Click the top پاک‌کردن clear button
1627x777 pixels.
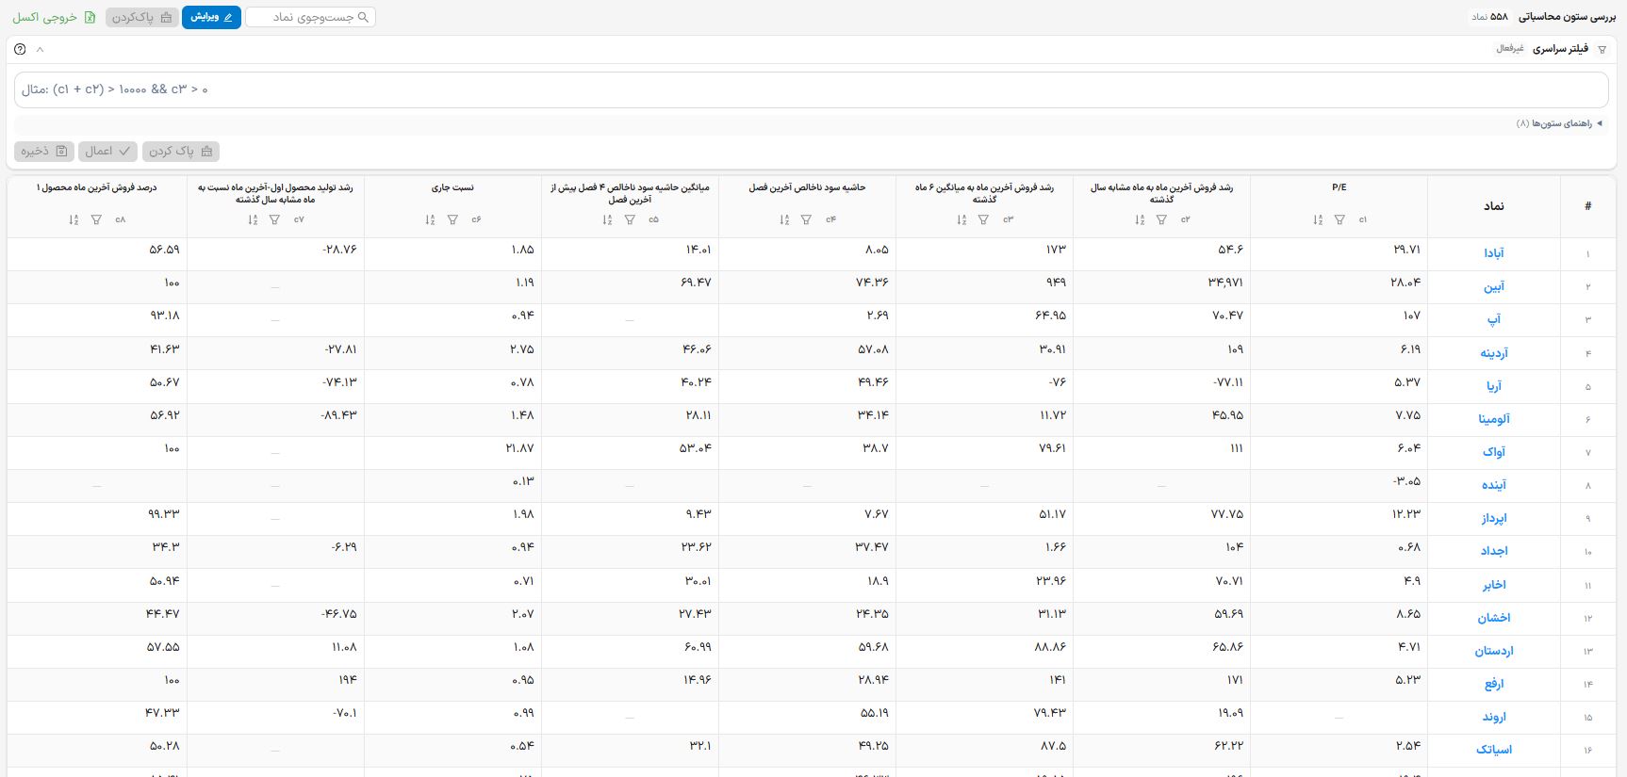142,17
